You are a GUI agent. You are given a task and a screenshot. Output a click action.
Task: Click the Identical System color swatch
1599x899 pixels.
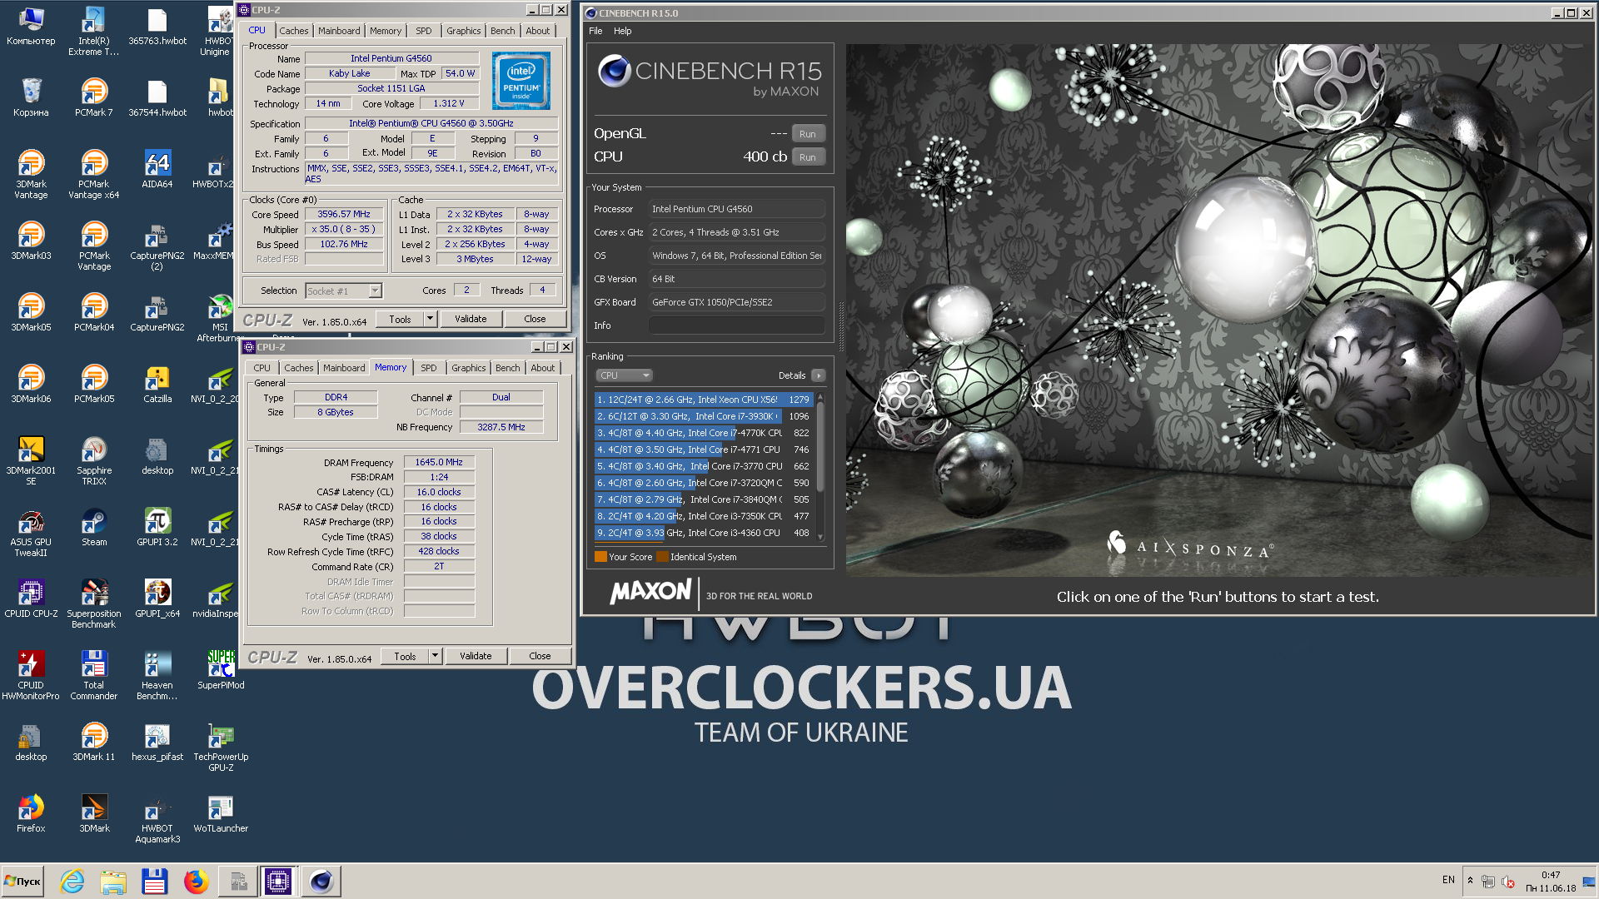(x=662, y=557)
